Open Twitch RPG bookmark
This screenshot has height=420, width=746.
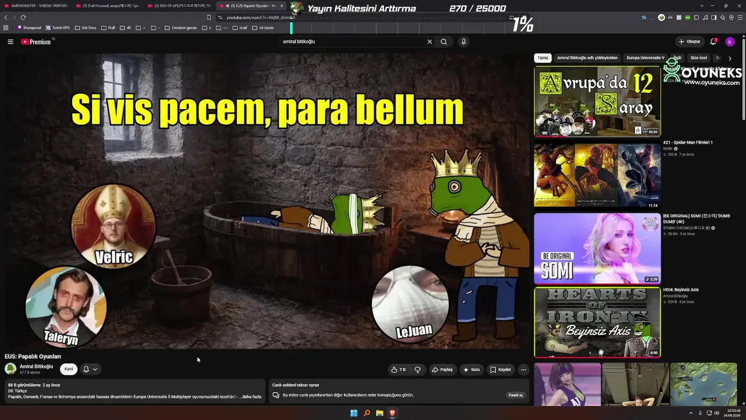[58, 27]
